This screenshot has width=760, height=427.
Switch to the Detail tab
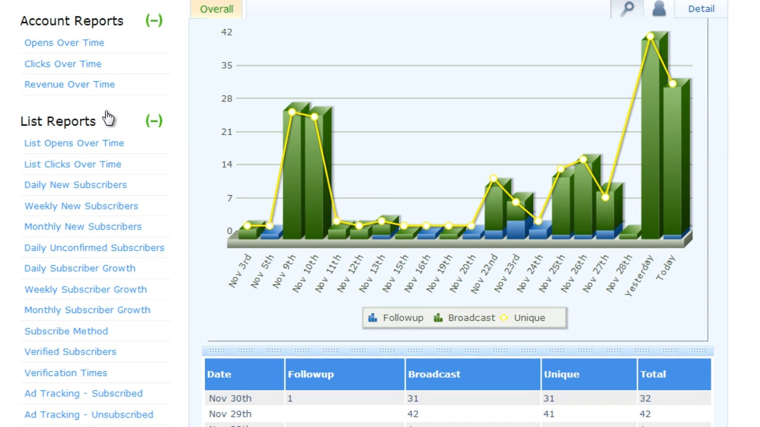click(701, 8)
